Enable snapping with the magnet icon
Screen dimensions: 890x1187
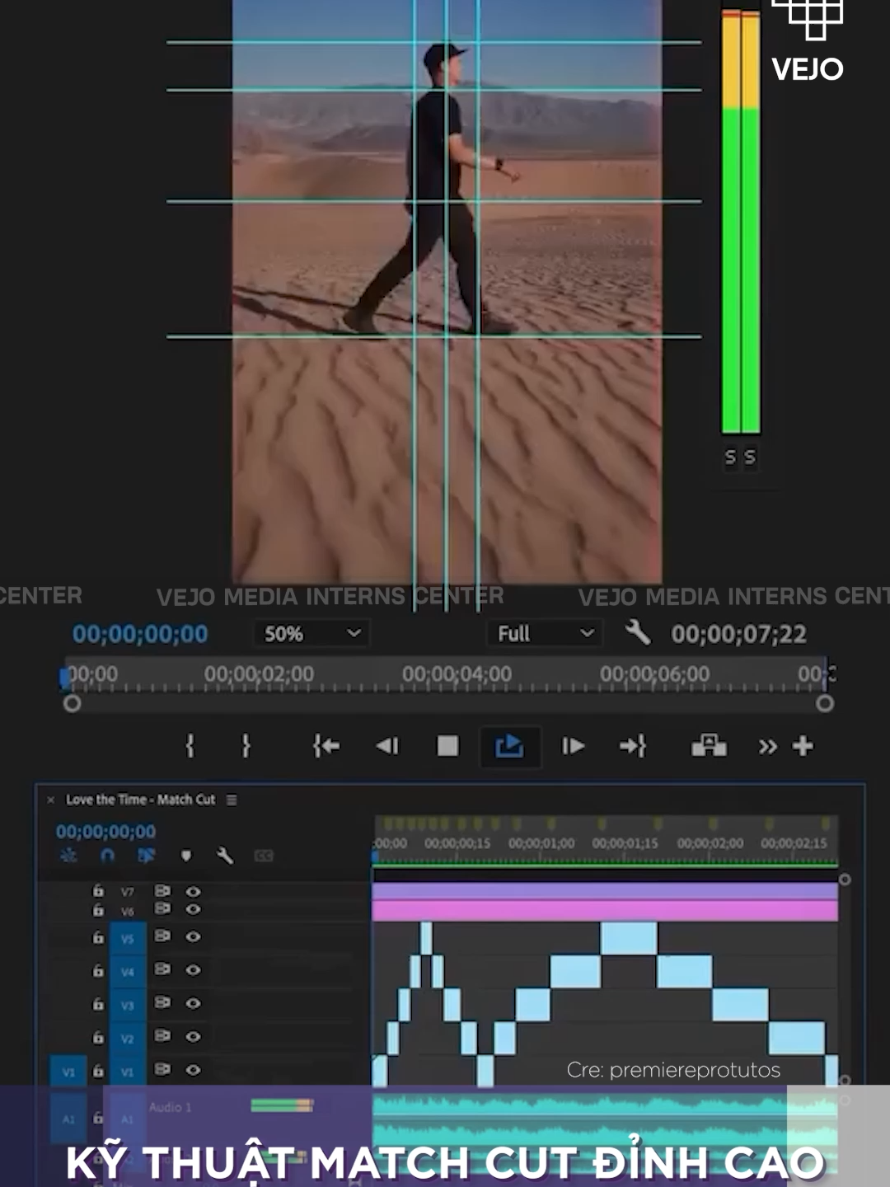pos(107,856)
